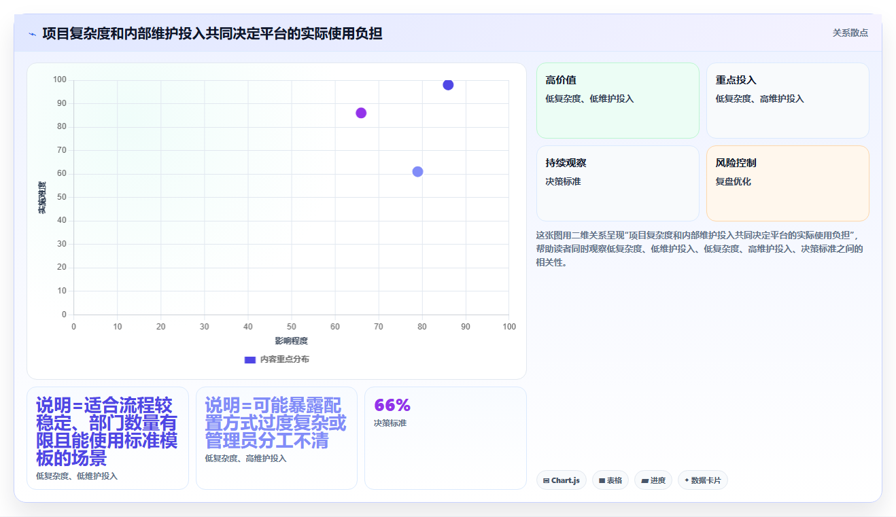The image size is (896, 517).
Task: Select the 表格 tag
Action: [610, 480]
